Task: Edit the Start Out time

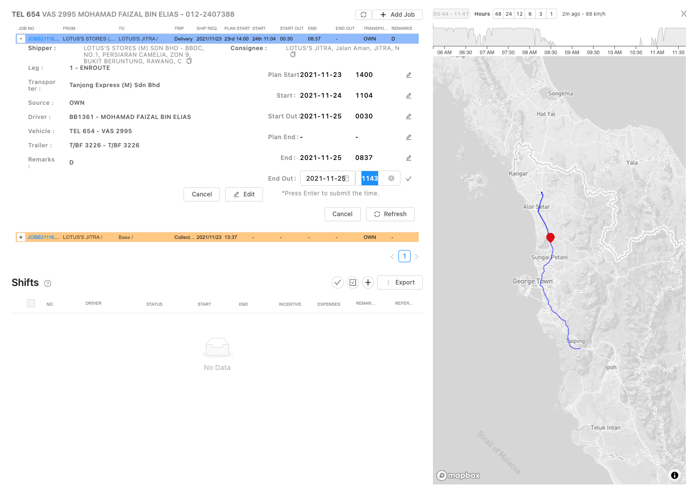Action: (x=409, y=116)
